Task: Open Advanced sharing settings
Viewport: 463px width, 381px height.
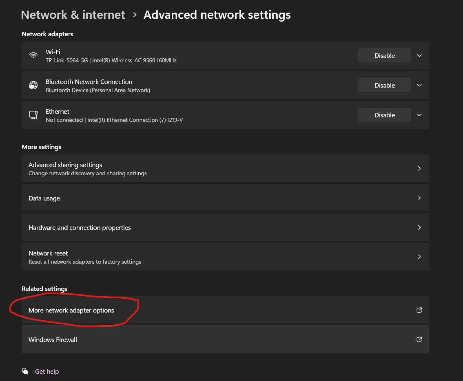Action: [x=225, y=168]
